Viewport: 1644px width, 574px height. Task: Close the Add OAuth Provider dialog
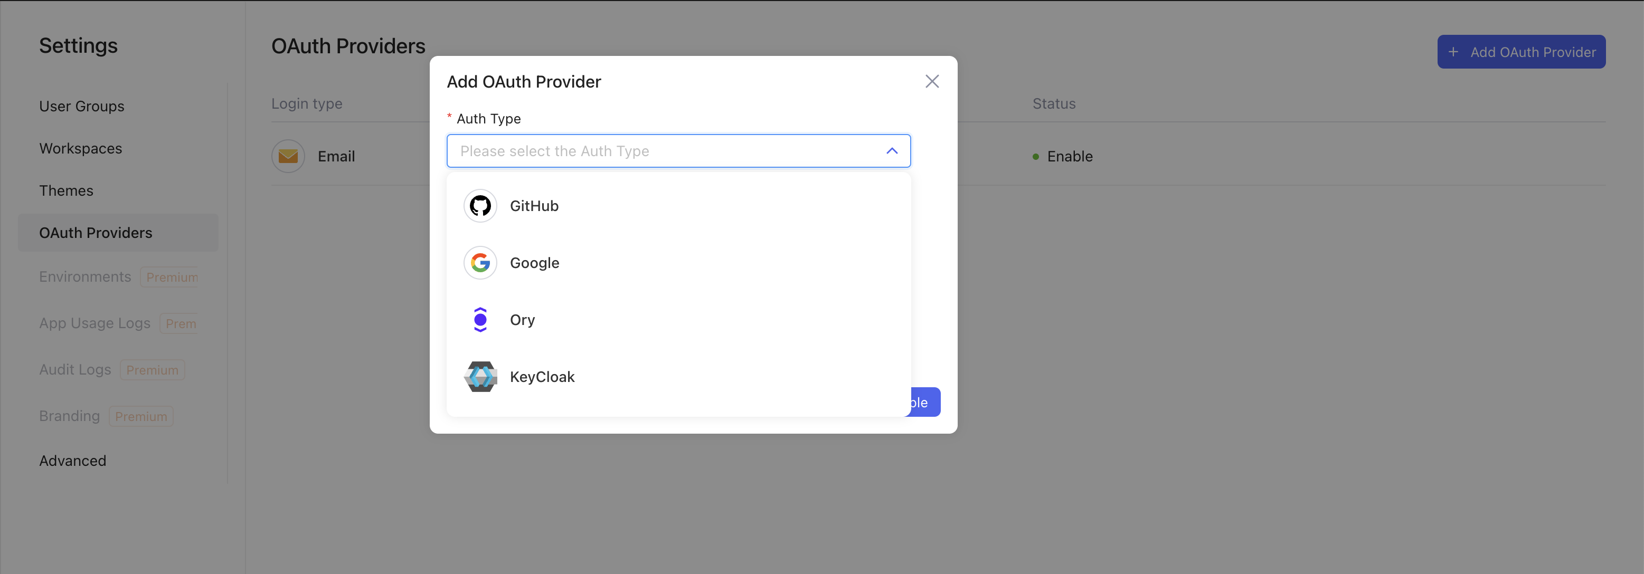pos(932,82)
